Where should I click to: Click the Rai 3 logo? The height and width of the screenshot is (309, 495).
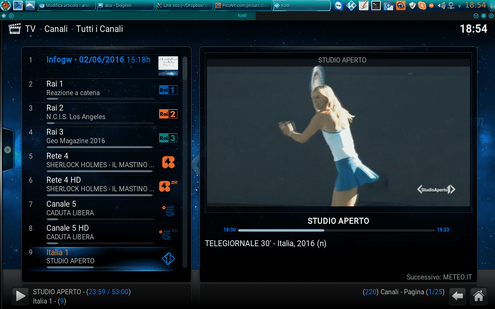[168, 138]
